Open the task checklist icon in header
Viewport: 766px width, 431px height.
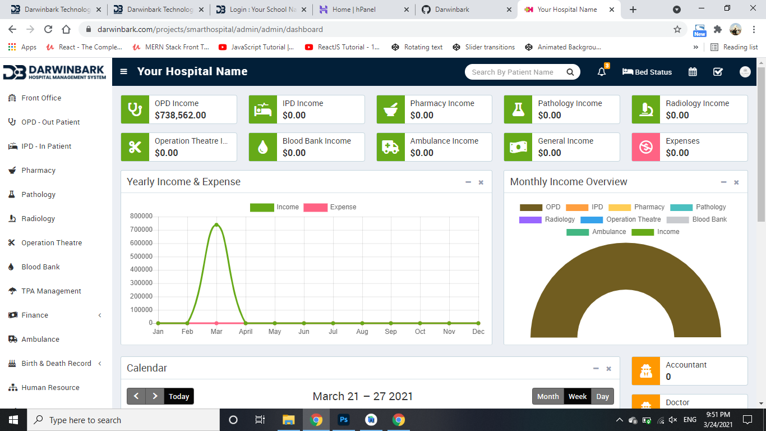pyautogui.click(x=718, y=72)
